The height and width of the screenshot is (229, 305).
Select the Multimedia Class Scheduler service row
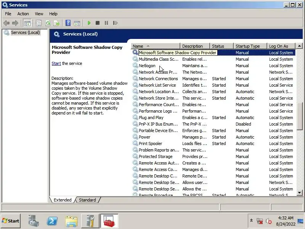click(x=213, y=59)
